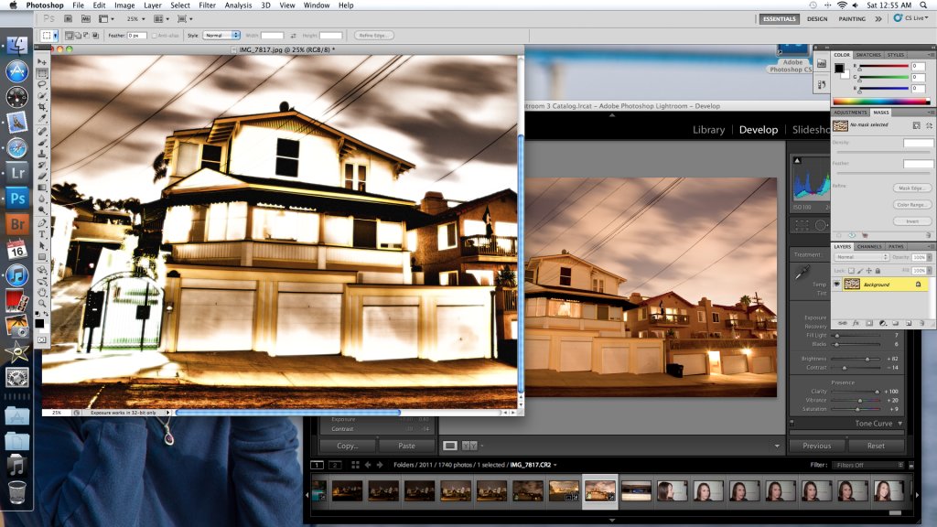Select the Clone Stamp tool
Screen dimensions: 937x527
click(42, 154)
